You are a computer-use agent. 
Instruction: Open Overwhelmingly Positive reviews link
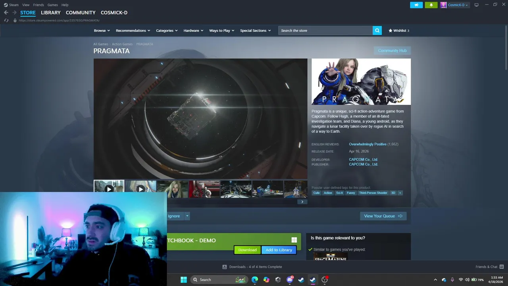(368, 144)
